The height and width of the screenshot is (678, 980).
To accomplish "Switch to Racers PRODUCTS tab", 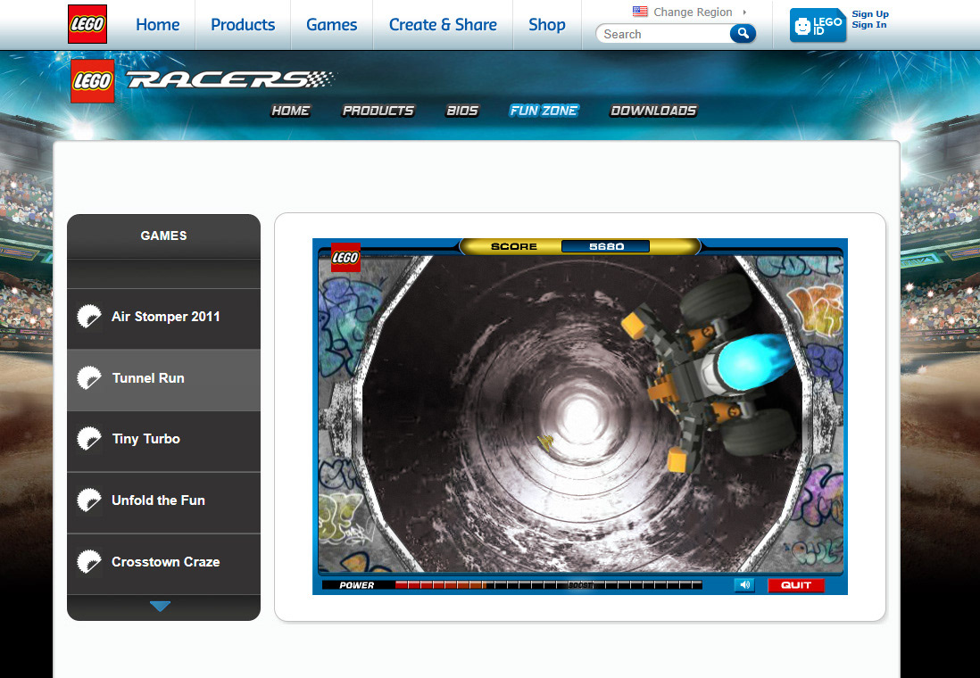I will 378,111.
